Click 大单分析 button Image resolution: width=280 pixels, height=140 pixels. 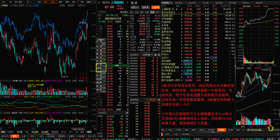click(152, 100)
